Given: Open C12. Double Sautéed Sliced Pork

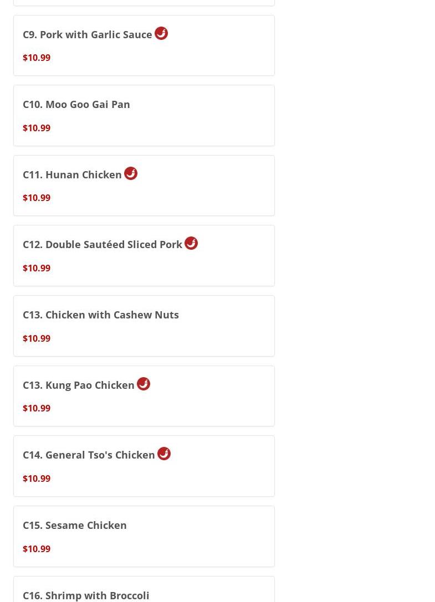Looking at the screenshot, I should pos(102,245).
